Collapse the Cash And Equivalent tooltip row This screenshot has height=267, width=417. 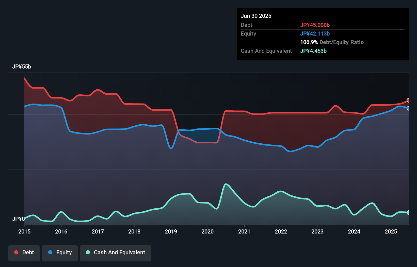(266, 51)
